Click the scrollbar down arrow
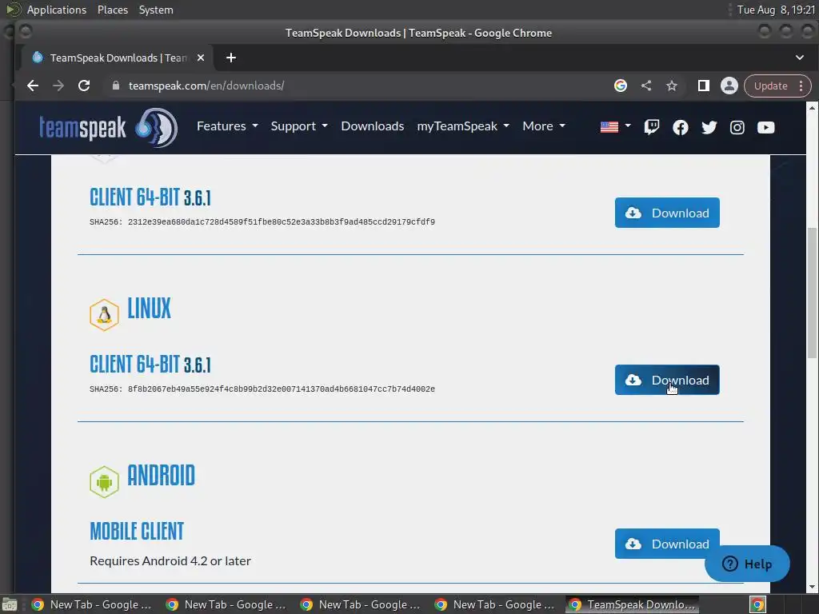Image resolution: width=819 pixels, height=614 pixels. tap(812, 587)
